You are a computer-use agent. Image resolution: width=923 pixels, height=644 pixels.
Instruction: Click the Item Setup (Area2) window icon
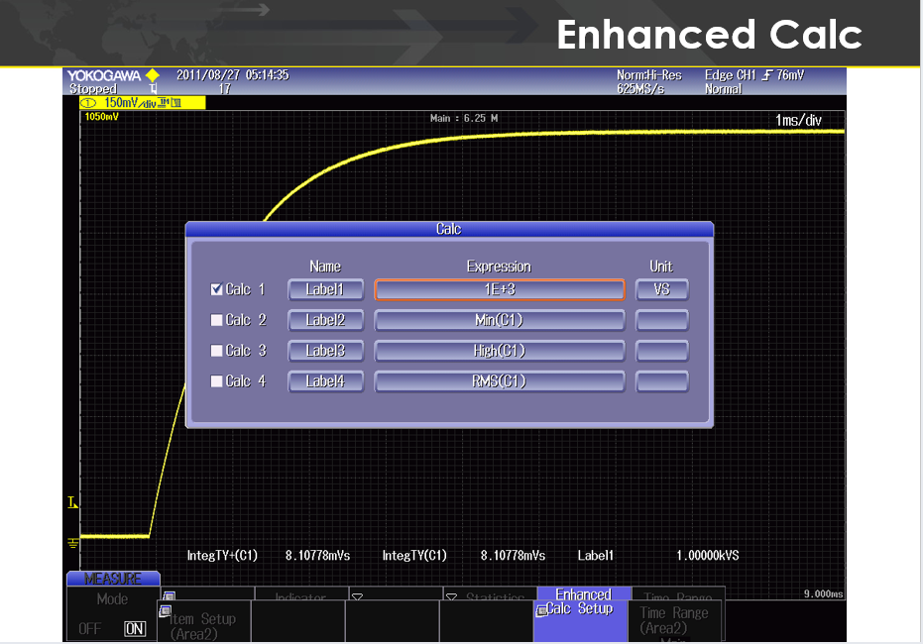click(x=165, y=610)
